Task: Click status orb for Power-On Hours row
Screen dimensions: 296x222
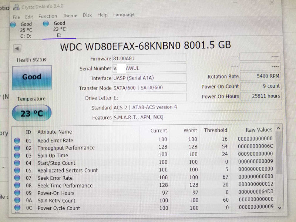Action: point(17,193)
